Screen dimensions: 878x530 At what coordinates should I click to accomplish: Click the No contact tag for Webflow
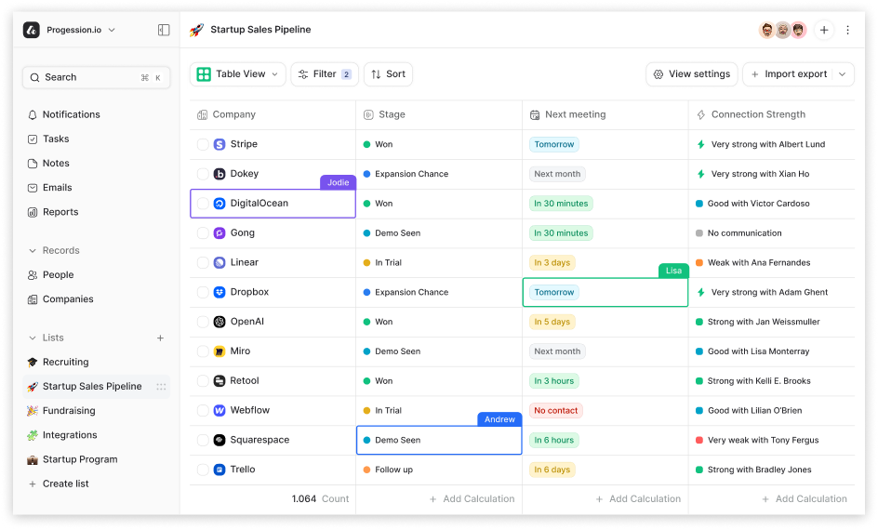[555, 411]
